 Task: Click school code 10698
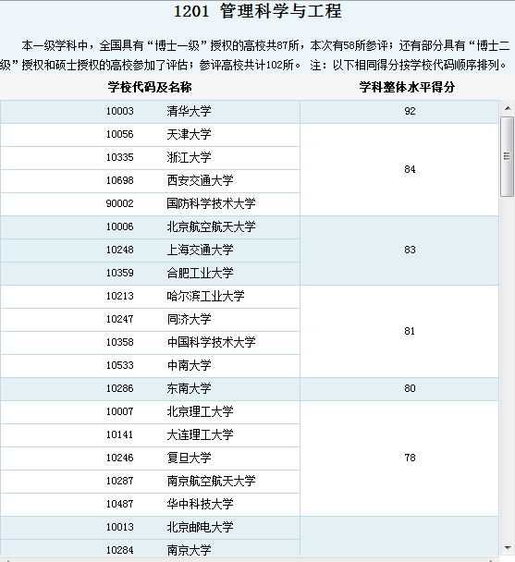(120, 180)
